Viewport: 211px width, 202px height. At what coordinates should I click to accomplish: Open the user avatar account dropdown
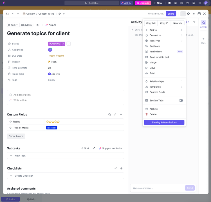(x=207, y=3)
